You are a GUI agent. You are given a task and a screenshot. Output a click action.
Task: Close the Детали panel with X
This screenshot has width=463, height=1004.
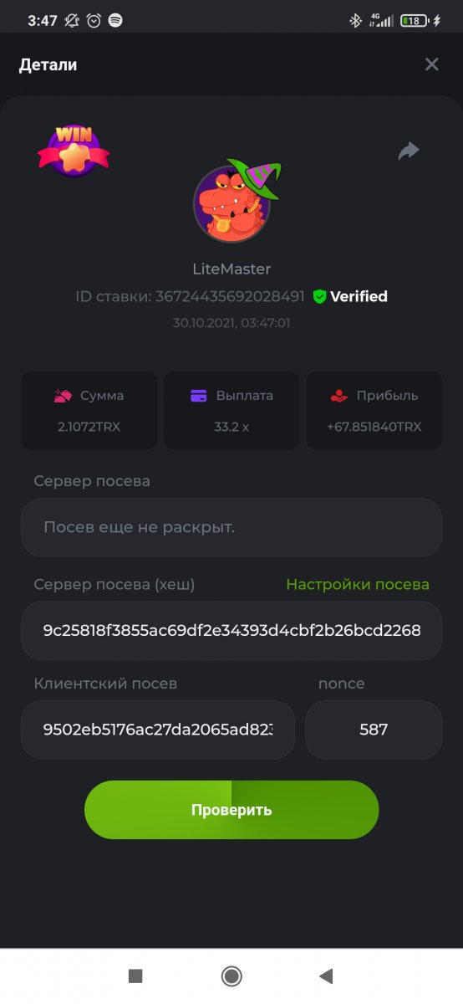[x=431, y=64]
